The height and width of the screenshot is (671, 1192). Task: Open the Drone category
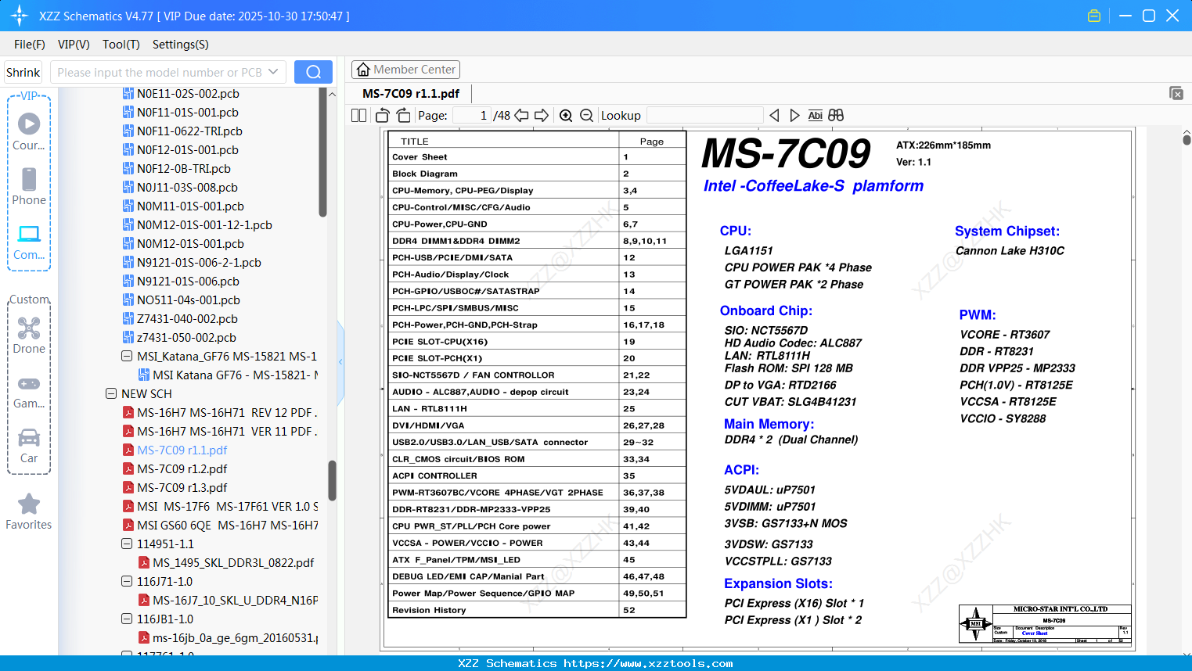click(x=29, y=335)
